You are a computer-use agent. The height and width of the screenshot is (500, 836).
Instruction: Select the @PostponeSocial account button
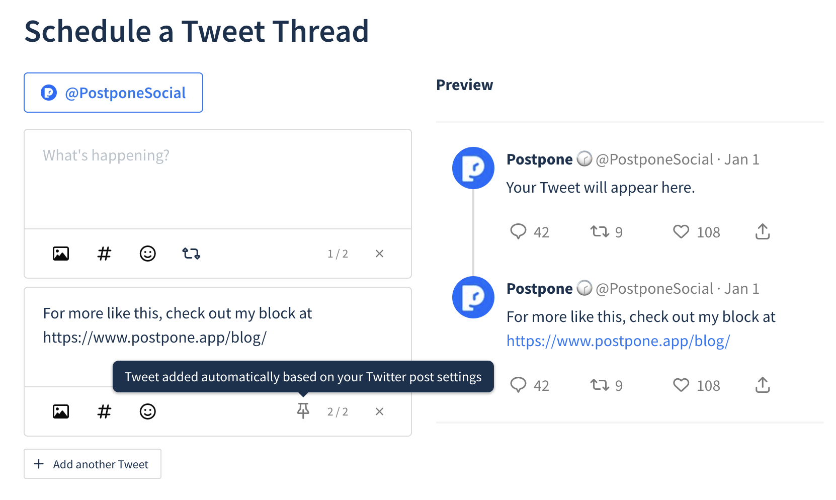click(x=113, y=93)
